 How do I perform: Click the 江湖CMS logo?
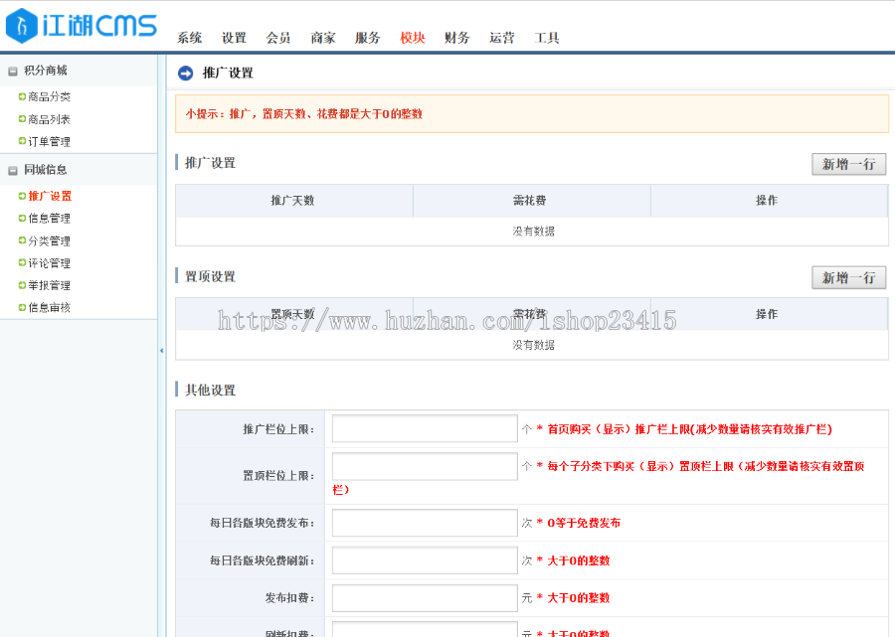(x=82, y=26)
